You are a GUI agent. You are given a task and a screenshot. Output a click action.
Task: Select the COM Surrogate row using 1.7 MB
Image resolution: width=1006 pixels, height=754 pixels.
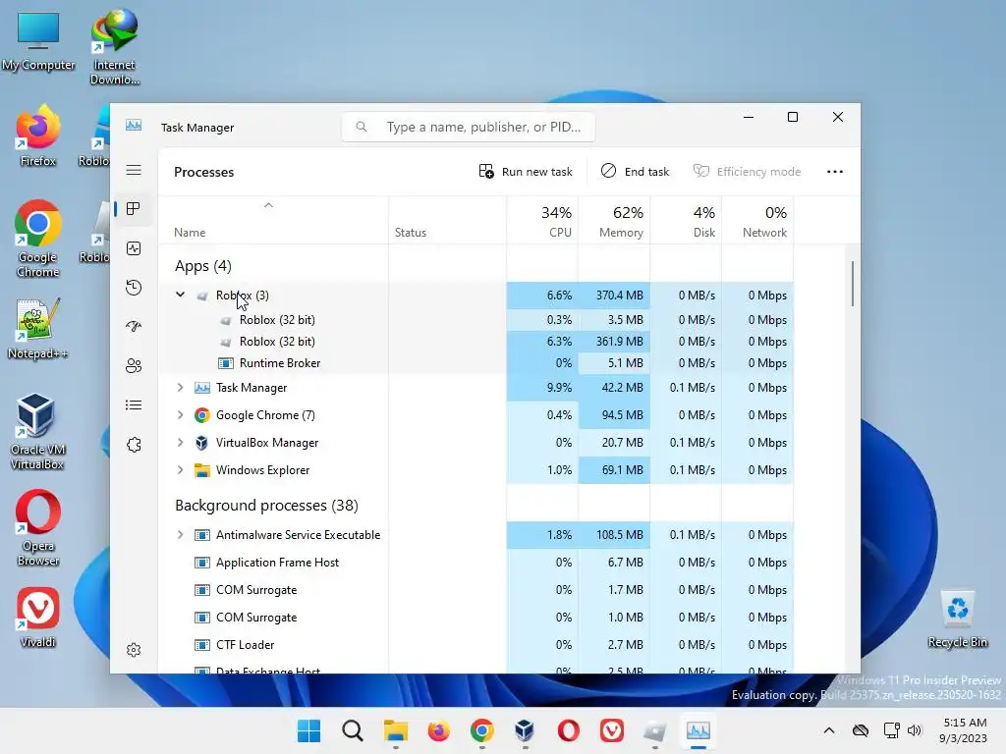pos(476,590)
